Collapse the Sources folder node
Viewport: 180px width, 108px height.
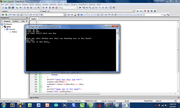[5, 29]
